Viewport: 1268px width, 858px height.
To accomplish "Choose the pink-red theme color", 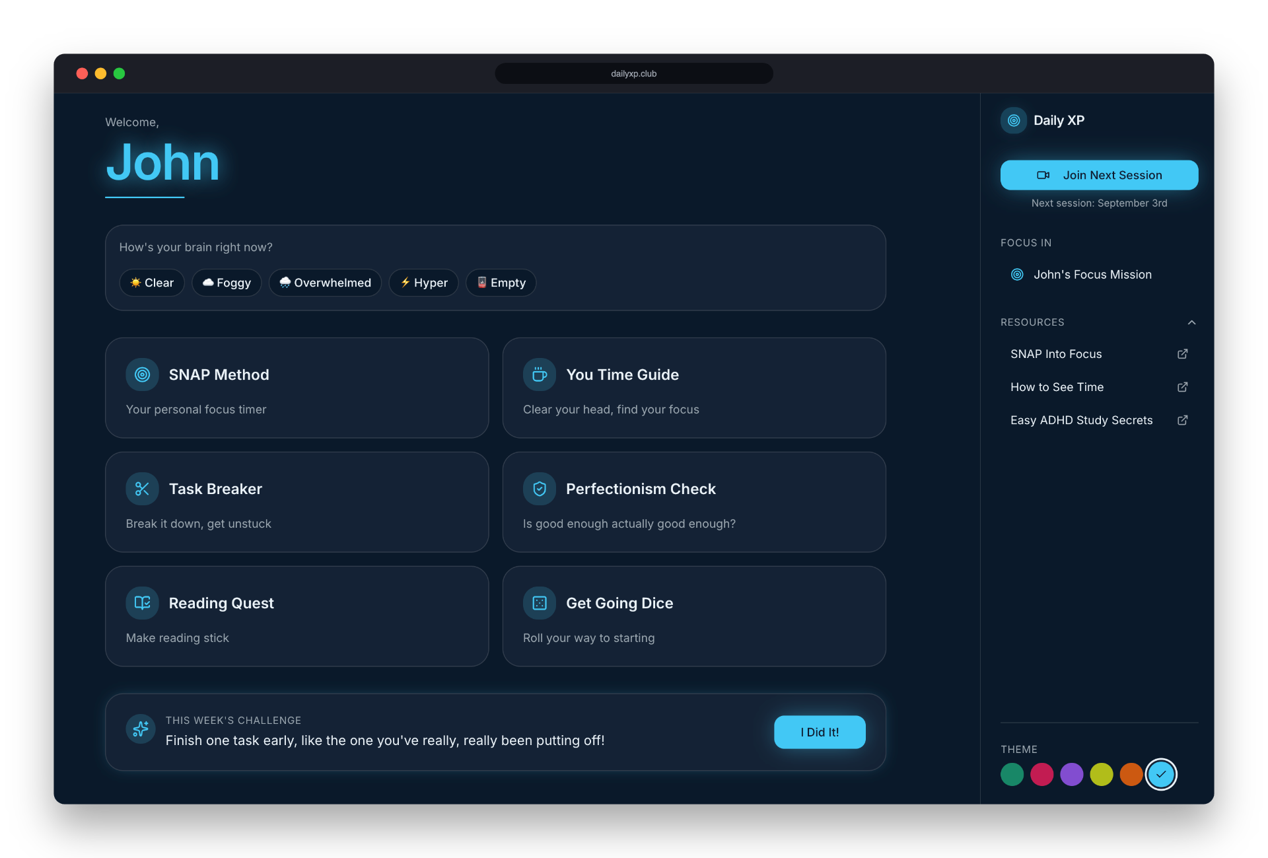I will click(x=1041, y=774).
